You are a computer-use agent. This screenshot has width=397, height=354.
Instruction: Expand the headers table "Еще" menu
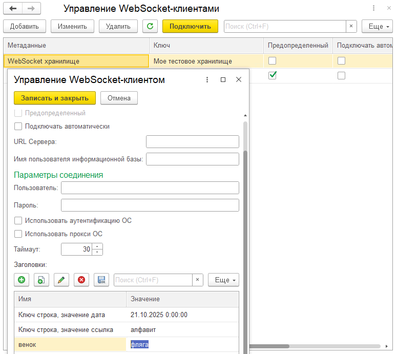223,280
